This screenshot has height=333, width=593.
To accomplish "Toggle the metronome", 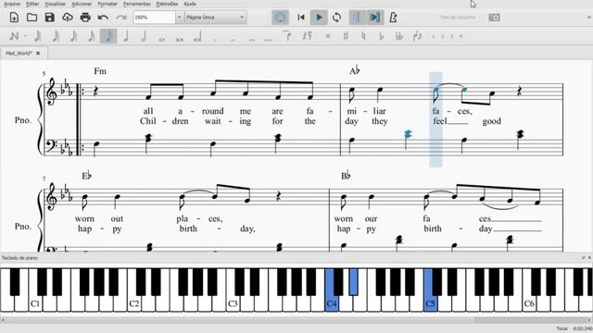I will coord(393,18).
